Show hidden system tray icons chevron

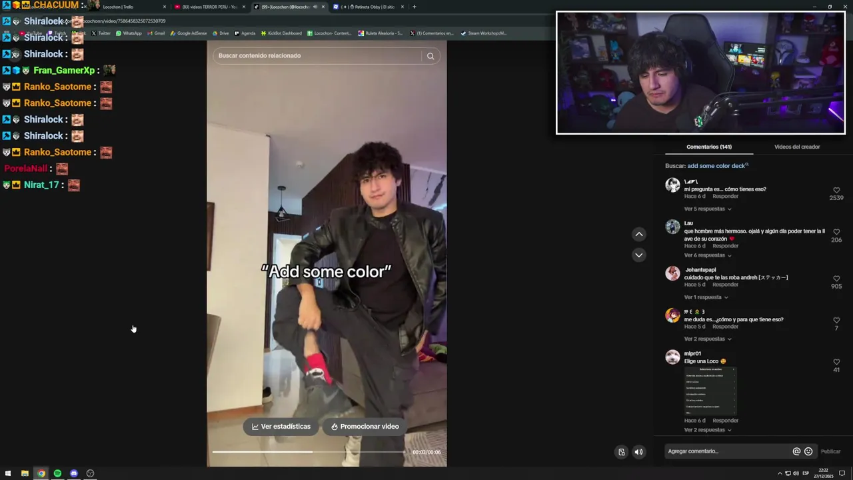pos(780,473)
